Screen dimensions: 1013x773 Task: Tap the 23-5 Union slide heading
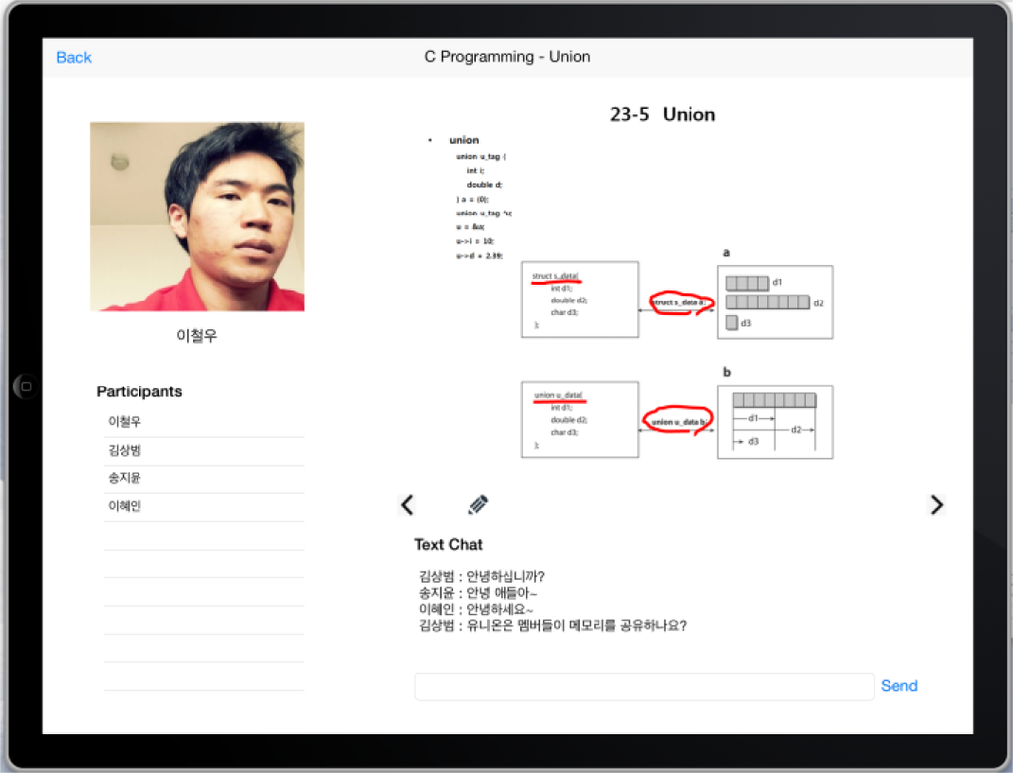pos(662,114)
